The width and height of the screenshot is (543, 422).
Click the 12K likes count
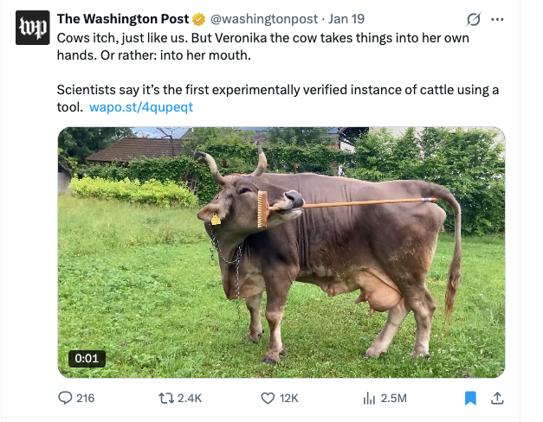click(290, 398)
